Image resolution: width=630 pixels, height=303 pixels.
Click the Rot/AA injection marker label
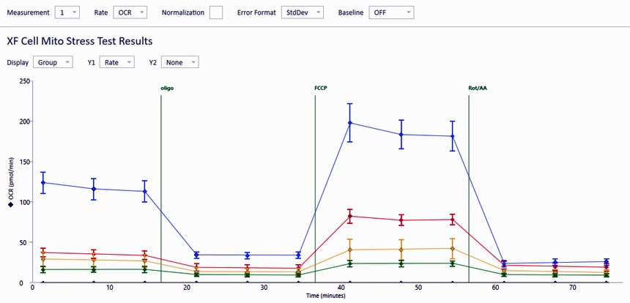476,89
